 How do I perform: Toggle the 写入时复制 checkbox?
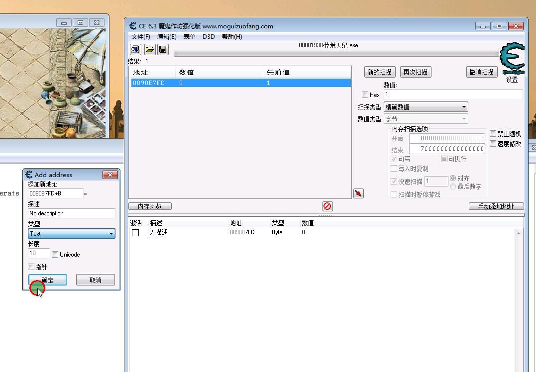click(x=394, y=169)
